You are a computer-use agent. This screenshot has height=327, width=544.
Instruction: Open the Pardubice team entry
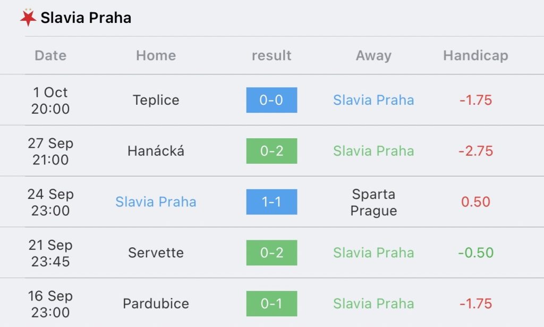coord(156,304)
